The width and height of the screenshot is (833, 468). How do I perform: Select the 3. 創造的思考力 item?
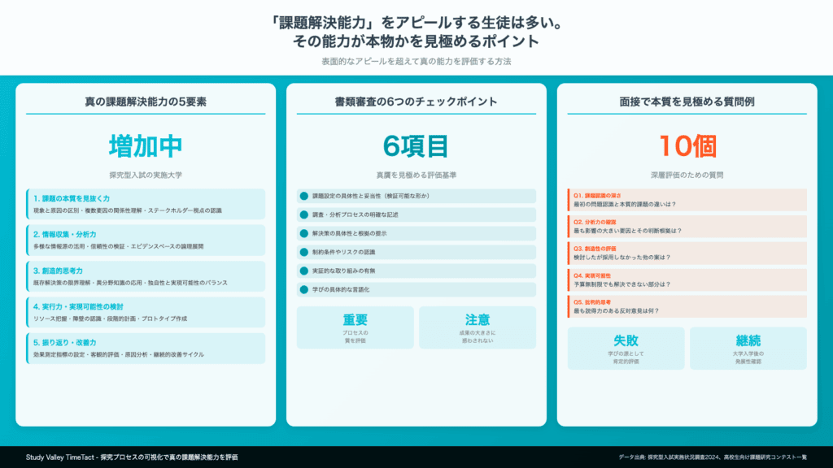point(146,275)
